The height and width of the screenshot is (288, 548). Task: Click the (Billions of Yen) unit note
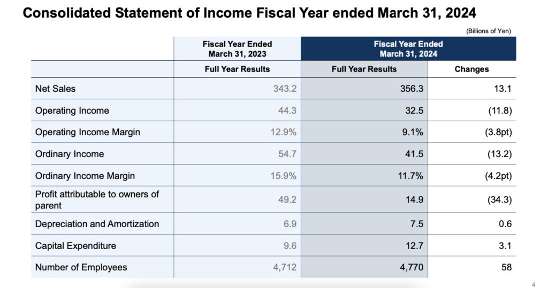(489, 31)
